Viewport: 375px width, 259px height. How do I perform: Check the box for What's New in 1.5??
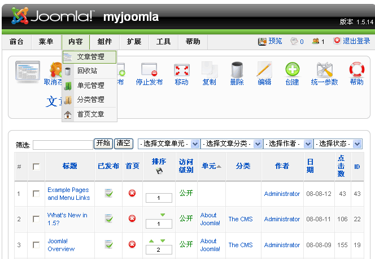click(36, 219)
